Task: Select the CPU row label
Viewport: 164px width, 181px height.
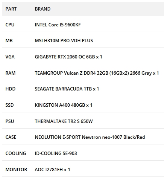Action: pyautogui.click(x=10, y=25)
